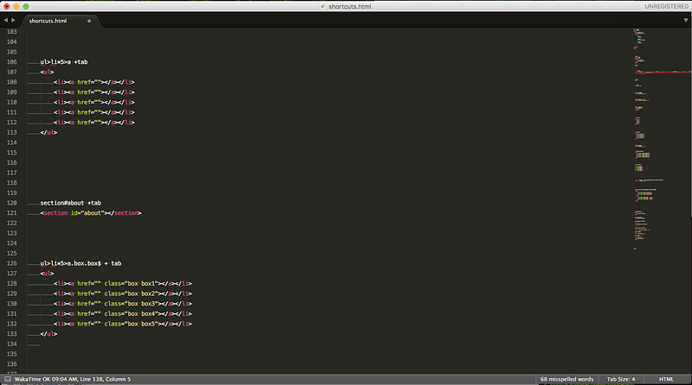692x385 pixels.
Task: Click the minimap code overview
Action: [661, 139]
